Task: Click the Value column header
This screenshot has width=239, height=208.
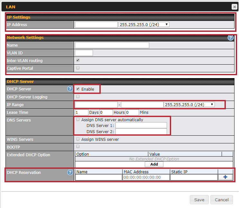Action: [x=185, y=154]
